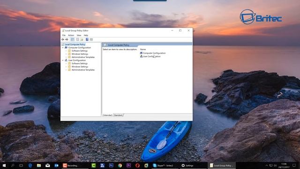Viewport: 300px width, 169px height.
Task: Expand Administrative Templates under Computer Configuration
Action: [66, 57]
